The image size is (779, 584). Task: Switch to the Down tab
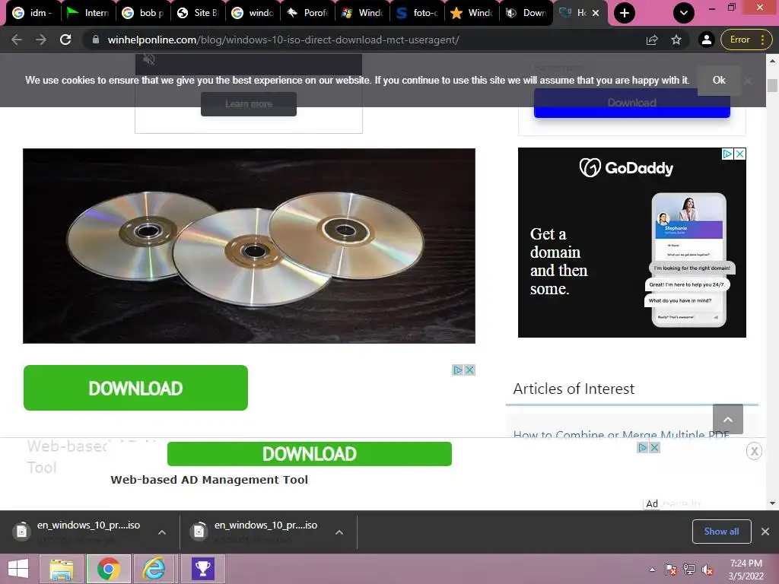(526, 13)
